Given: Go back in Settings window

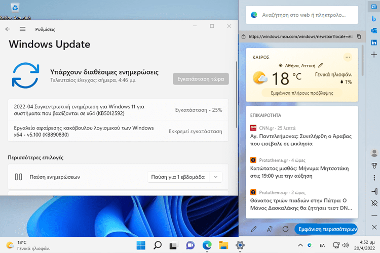Looking at the screenshot, I should point(8,29).
